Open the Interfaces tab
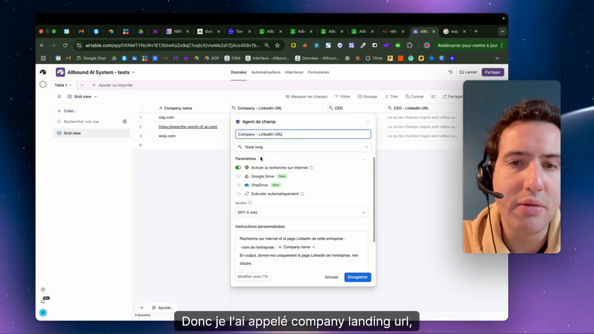 pyautogui.click(x=294, y=72)
